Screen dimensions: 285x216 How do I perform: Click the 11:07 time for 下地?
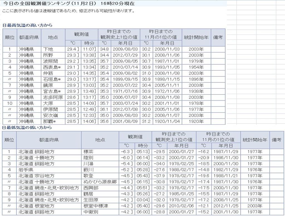[89, 49]
